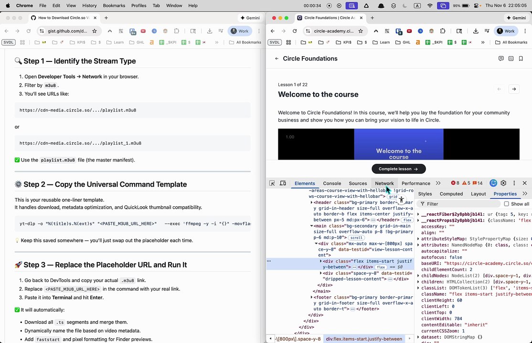This screenshot has height=343, width=532.
Task: Select div.flex.items-start breadcrumb
Action: click(364, 339)
